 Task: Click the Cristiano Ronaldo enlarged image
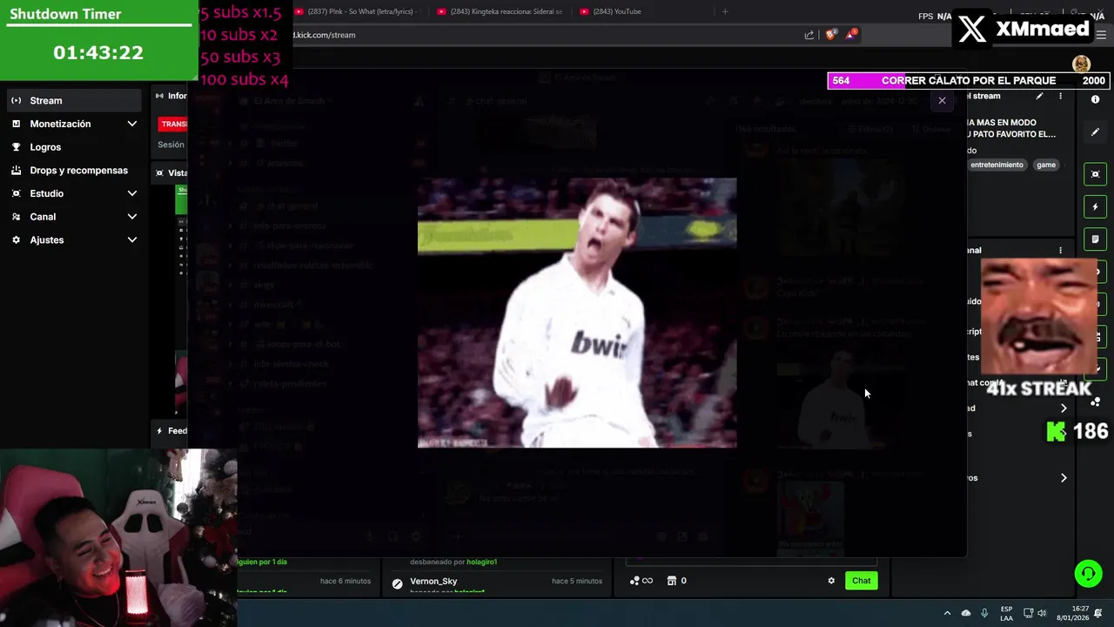point(577,313)
